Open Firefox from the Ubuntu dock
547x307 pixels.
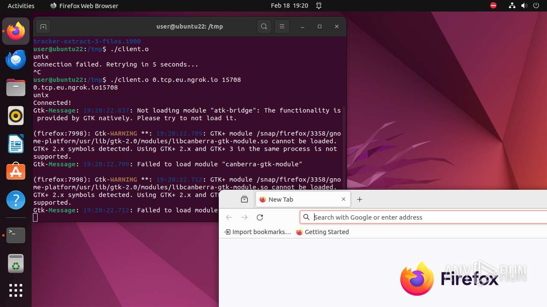(16, 31)
